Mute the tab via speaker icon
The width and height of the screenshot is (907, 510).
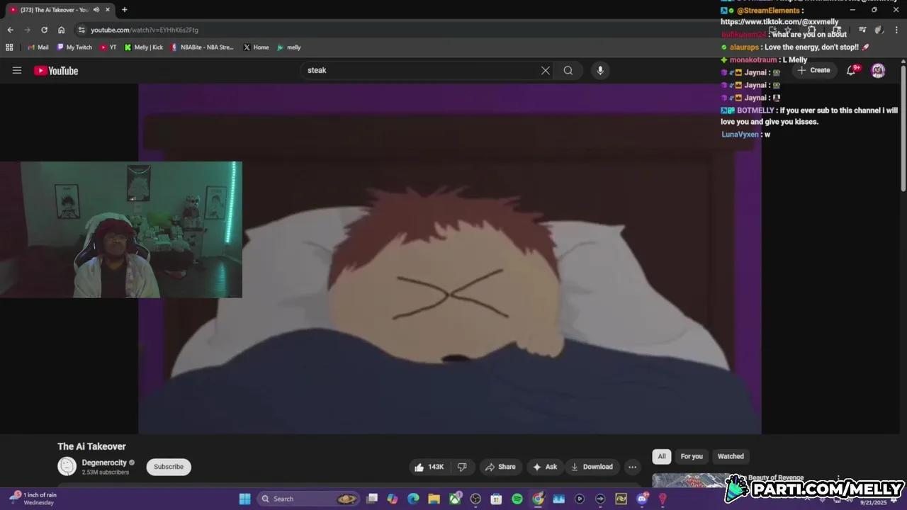(x=96, y=10)
